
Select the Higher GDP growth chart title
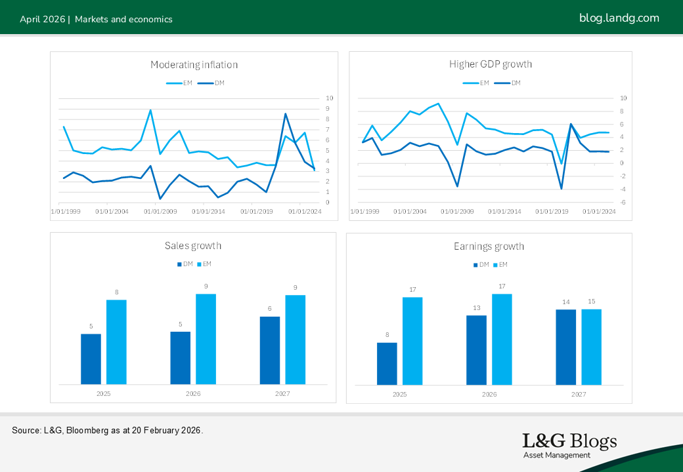490,64
